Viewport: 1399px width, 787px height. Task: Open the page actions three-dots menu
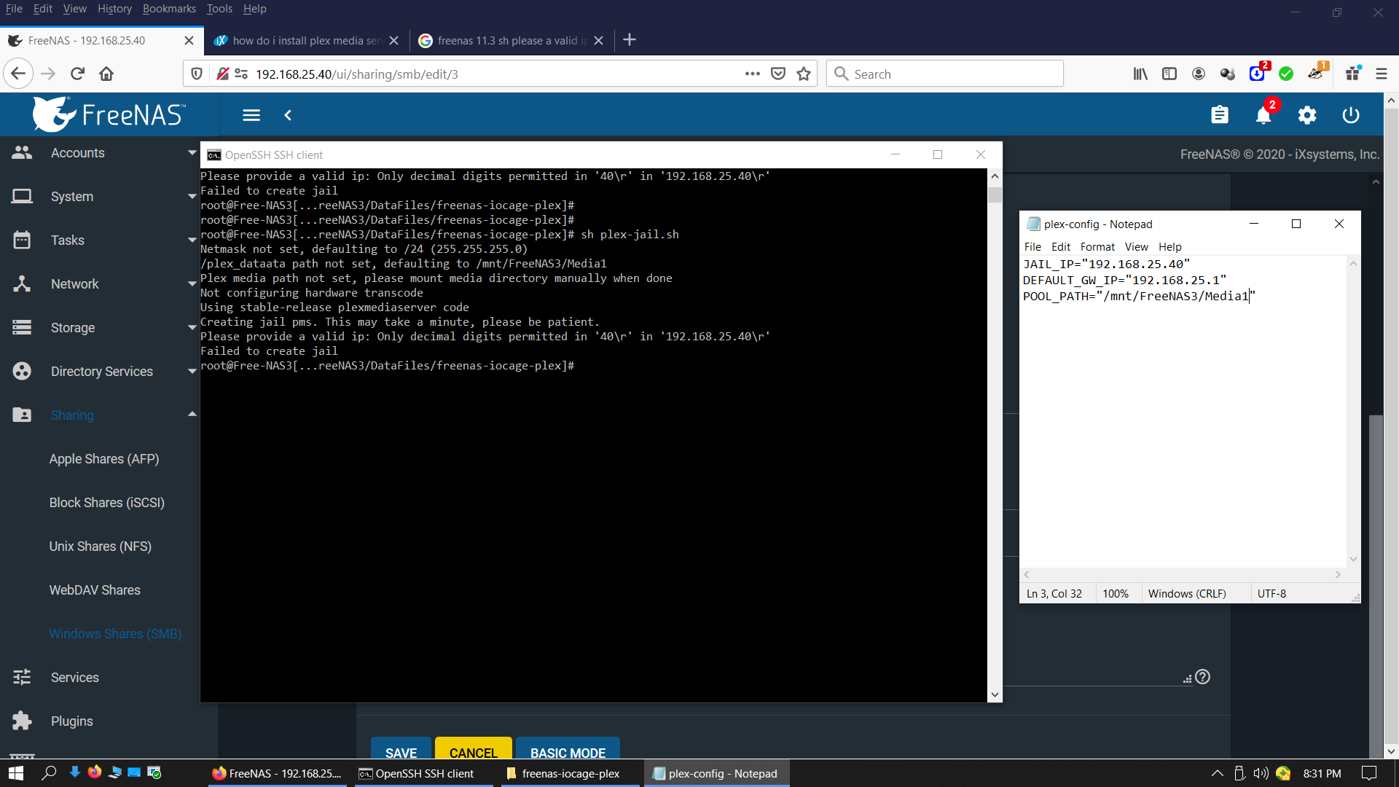tap(753, 74)
